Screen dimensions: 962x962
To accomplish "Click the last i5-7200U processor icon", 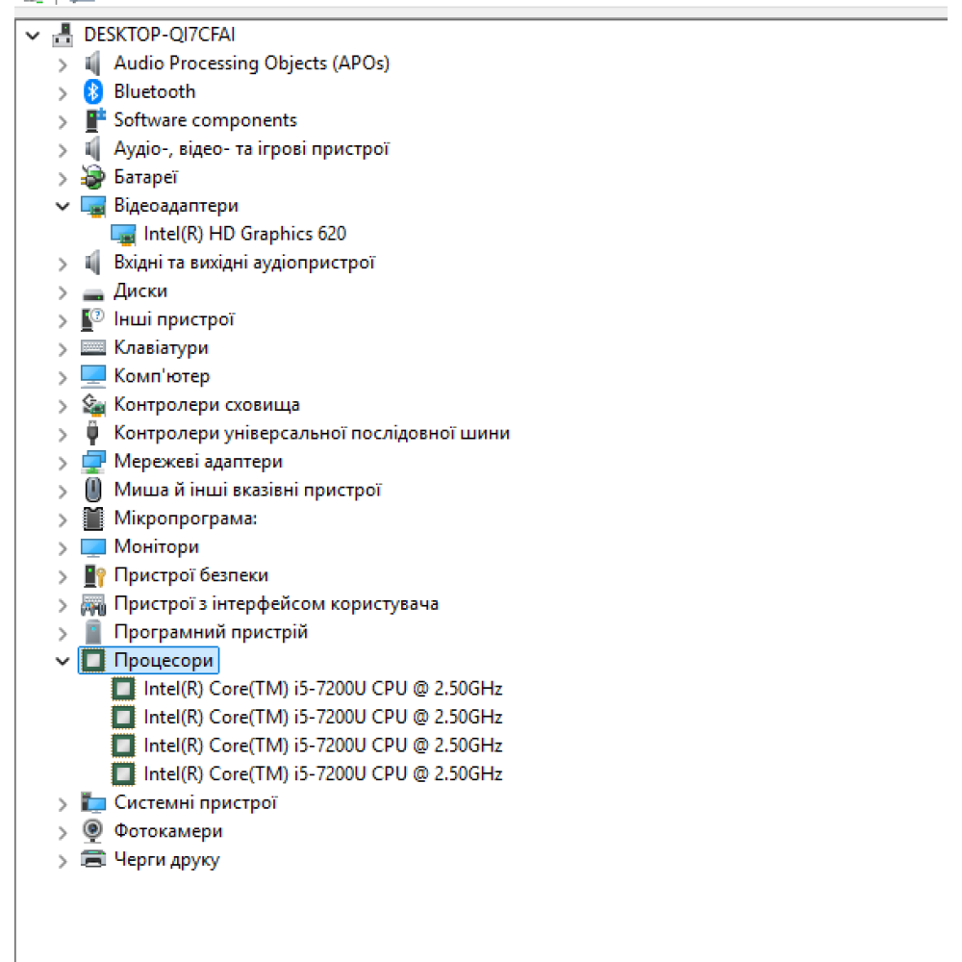I will click(x=123, y=773).
